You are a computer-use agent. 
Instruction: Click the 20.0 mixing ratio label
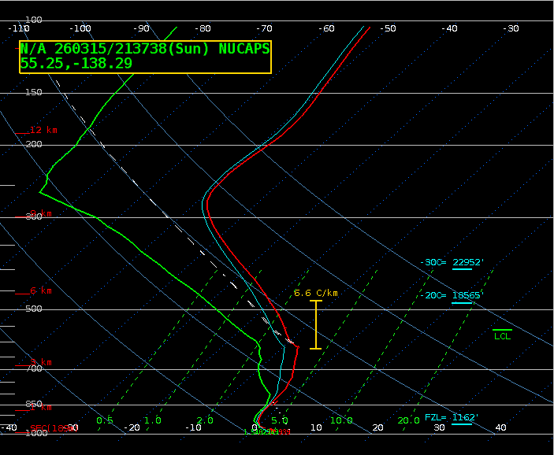408,420
